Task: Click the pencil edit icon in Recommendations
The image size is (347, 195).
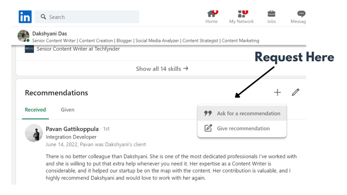Action: pos(295,92)
